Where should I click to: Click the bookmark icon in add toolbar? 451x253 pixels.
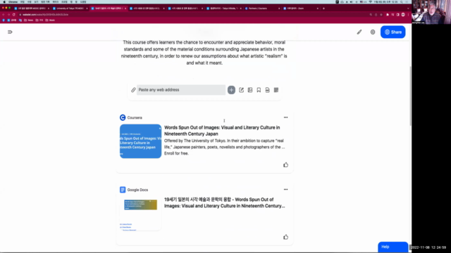click(259, 90)
